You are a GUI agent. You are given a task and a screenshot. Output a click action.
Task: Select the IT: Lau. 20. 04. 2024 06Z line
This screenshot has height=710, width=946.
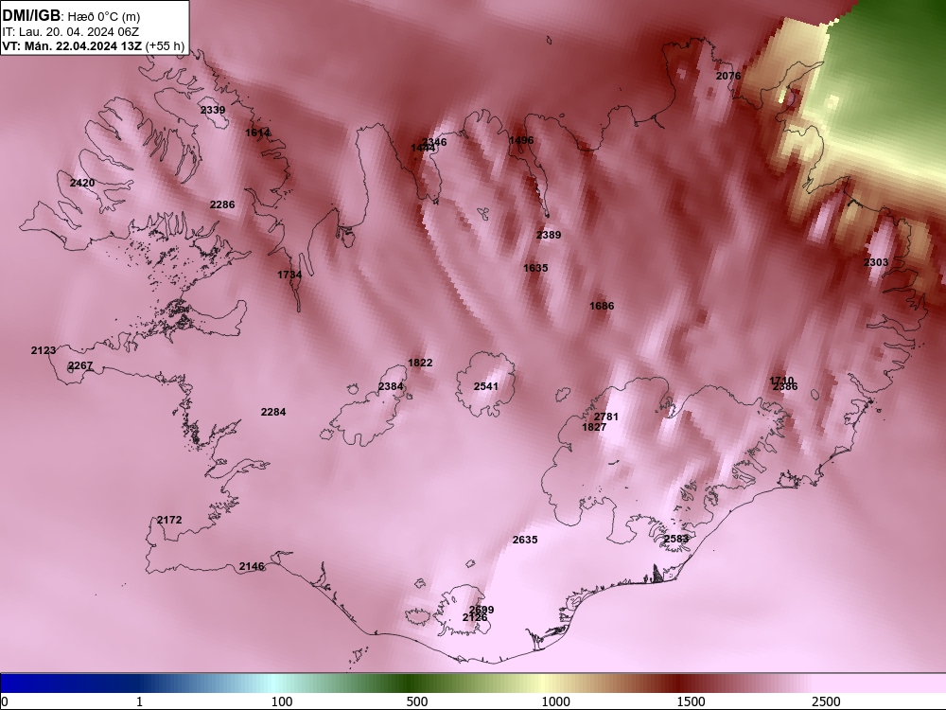(x=70, y=32)
